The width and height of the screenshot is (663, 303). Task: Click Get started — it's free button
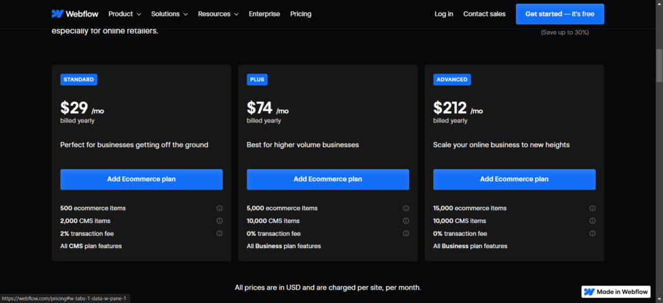click(x=560, y=14)
